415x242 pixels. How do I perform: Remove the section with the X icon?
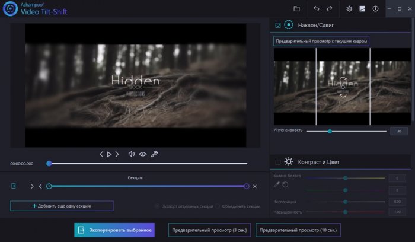[x=255, y=186]
